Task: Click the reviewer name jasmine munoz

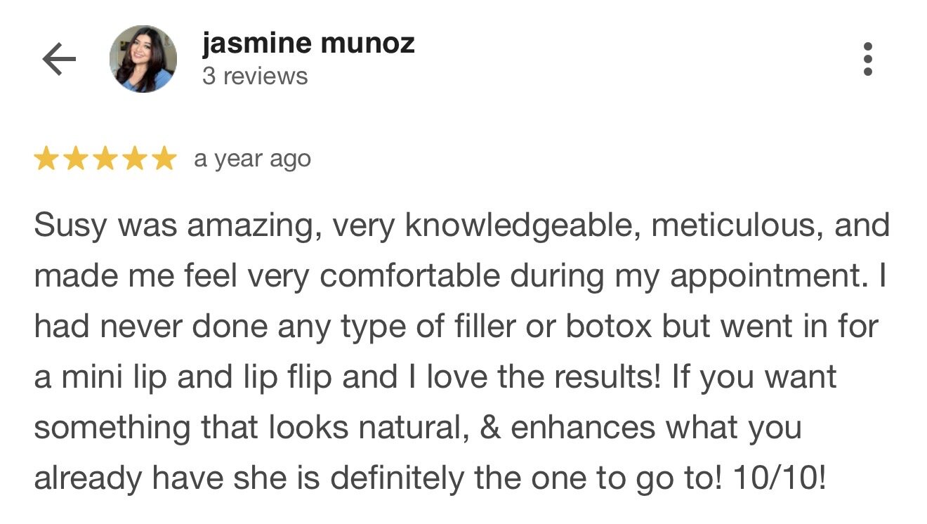Action: (x=308, y=44)
